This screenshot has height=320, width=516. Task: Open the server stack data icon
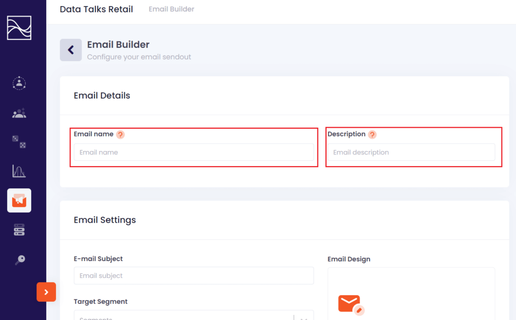[19, 230]
